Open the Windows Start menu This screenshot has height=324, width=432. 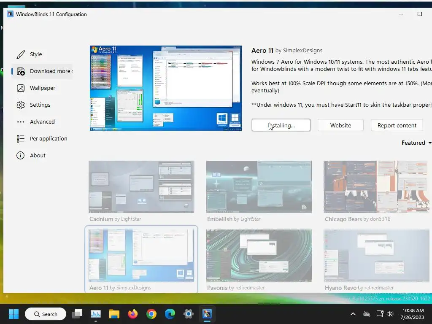[x=13, y=314]
